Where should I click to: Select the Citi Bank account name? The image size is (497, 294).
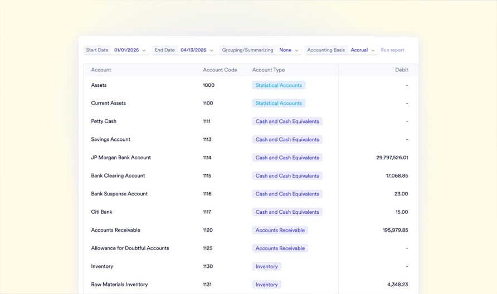(102, 212)
